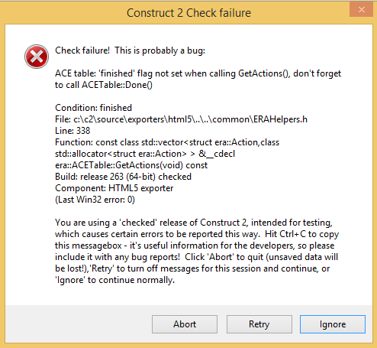Click the 'to call ACETable::Done()' line

click(104, 85)
